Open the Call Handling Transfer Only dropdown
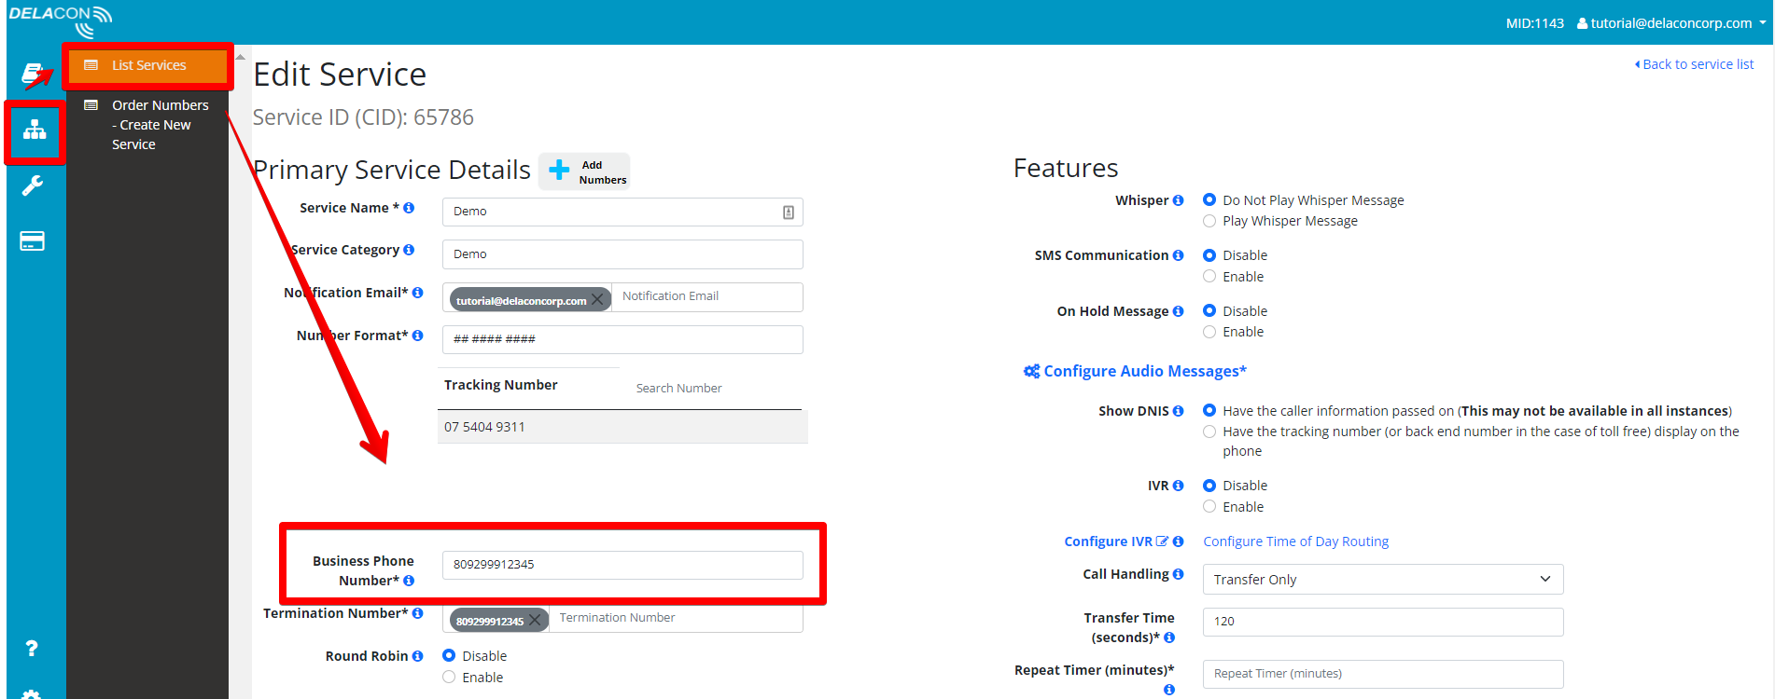Image resolution: width=1775 pixels, height=699 pixels. [x=1383, y=580]
